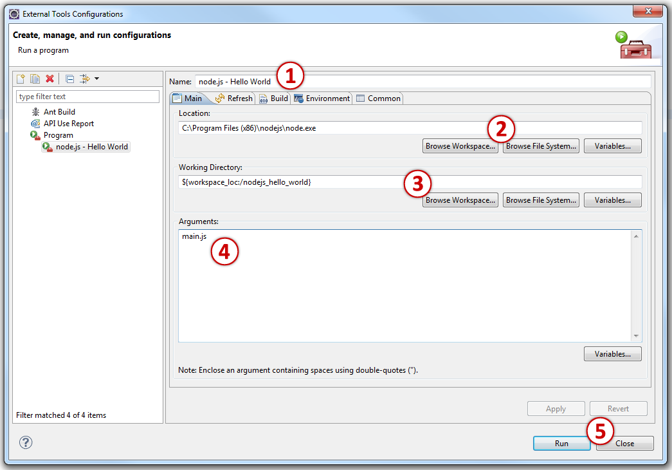Click Browse File System for Location

click(x=541, y=146)
